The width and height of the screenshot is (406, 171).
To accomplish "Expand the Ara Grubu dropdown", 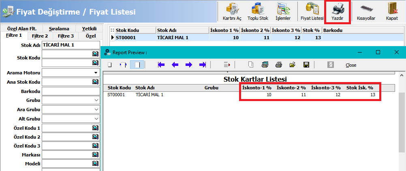I will coord(96,110).
